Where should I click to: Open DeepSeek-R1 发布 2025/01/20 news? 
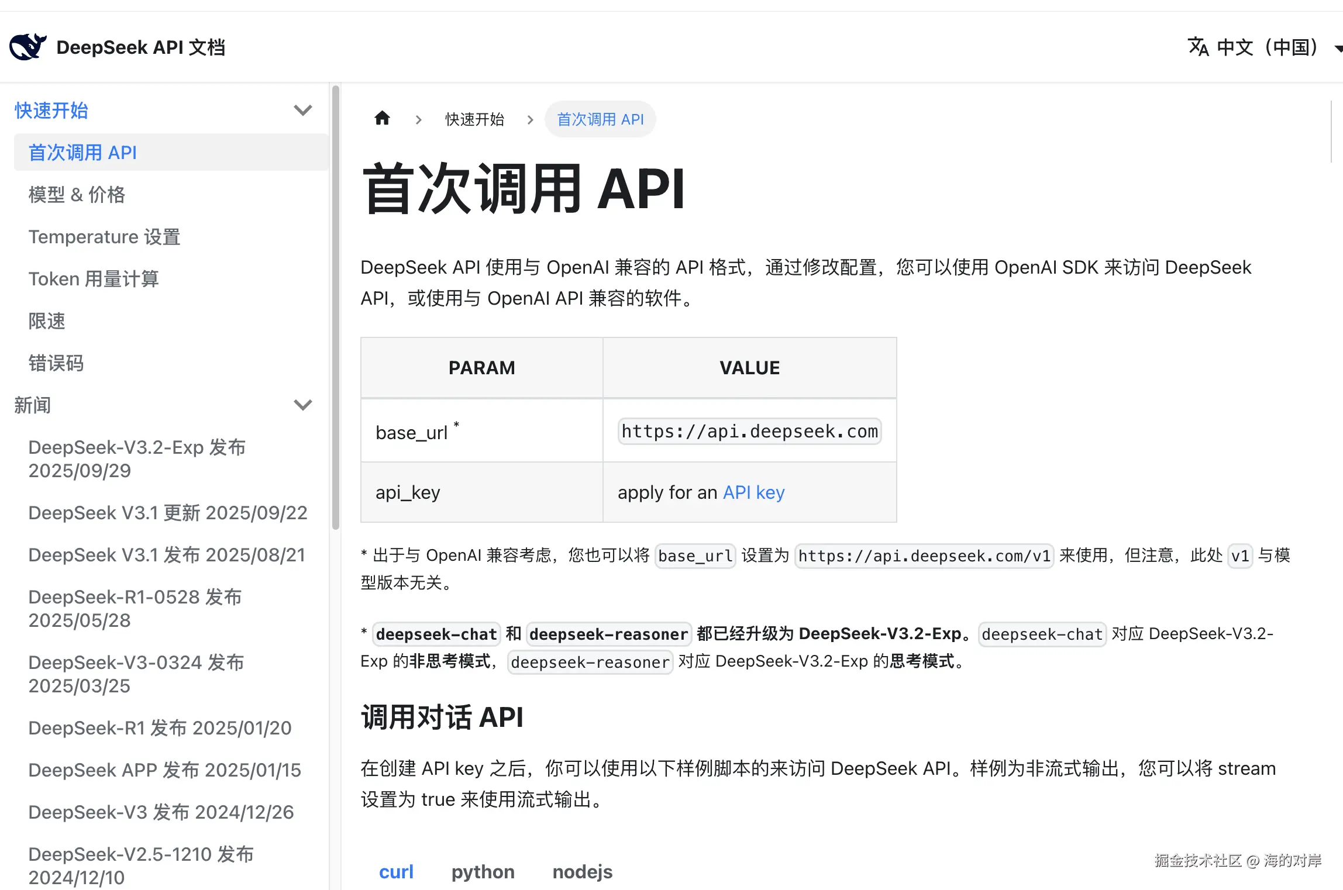(160, 728)
